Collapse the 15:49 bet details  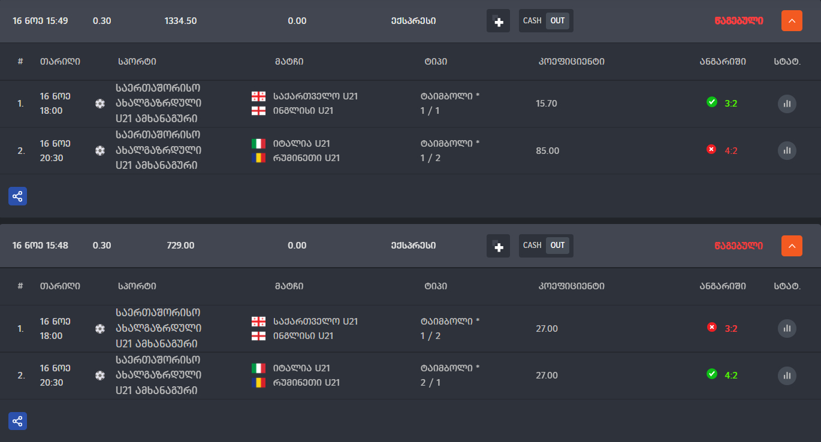(791, 21)
